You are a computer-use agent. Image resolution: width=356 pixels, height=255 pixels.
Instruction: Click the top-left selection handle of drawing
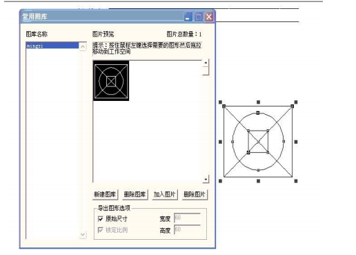coord(220,102)
